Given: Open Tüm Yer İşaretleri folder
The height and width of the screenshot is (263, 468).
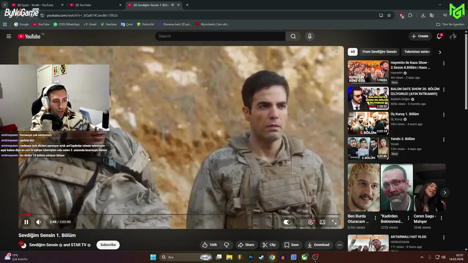Looking at the screenshot, I should pyautogui.click(x=450, y=24).
